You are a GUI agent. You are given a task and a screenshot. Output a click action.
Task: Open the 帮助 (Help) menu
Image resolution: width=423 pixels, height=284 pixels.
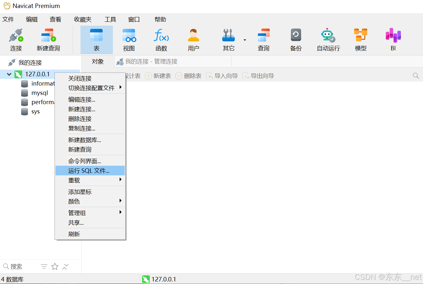[x=160, y=20]
